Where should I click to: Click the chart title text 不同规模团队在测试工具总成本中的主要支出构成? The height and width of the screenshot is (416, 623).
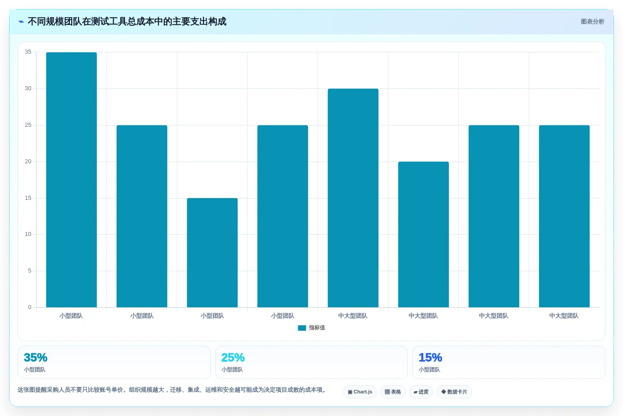(x=127, y=22)
